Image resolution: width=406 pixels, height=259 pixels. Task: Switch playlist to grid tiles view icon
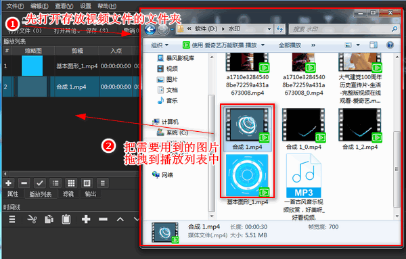click(x=71, y=183)
